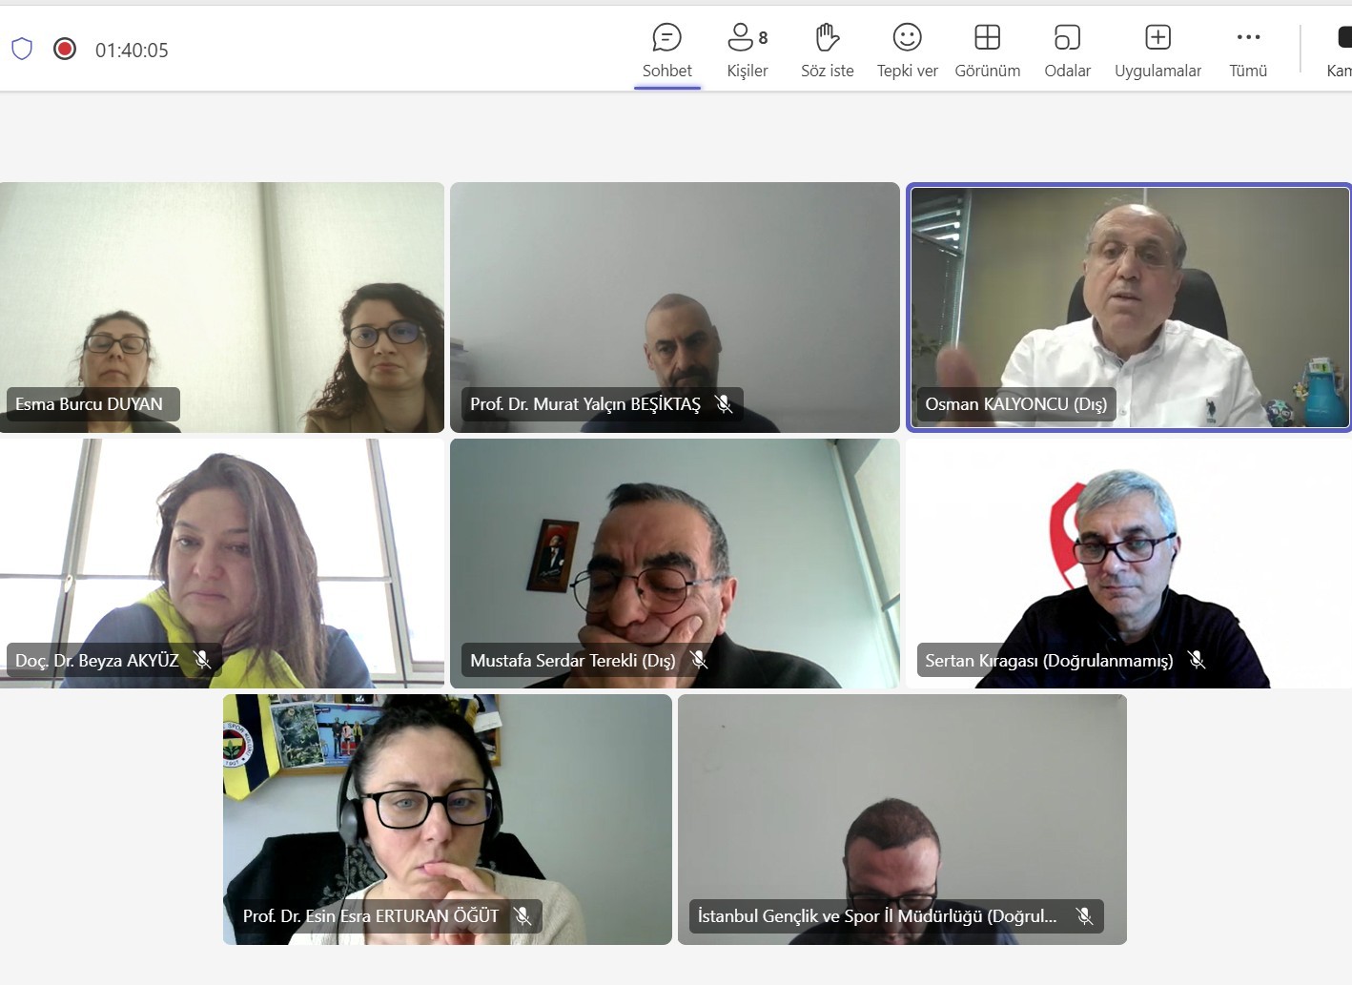The height and width of the screenshot is (985, 1352).
Task: Click the name label "Esma Burcu DUYAN"
Action: (x=89, y=404)
